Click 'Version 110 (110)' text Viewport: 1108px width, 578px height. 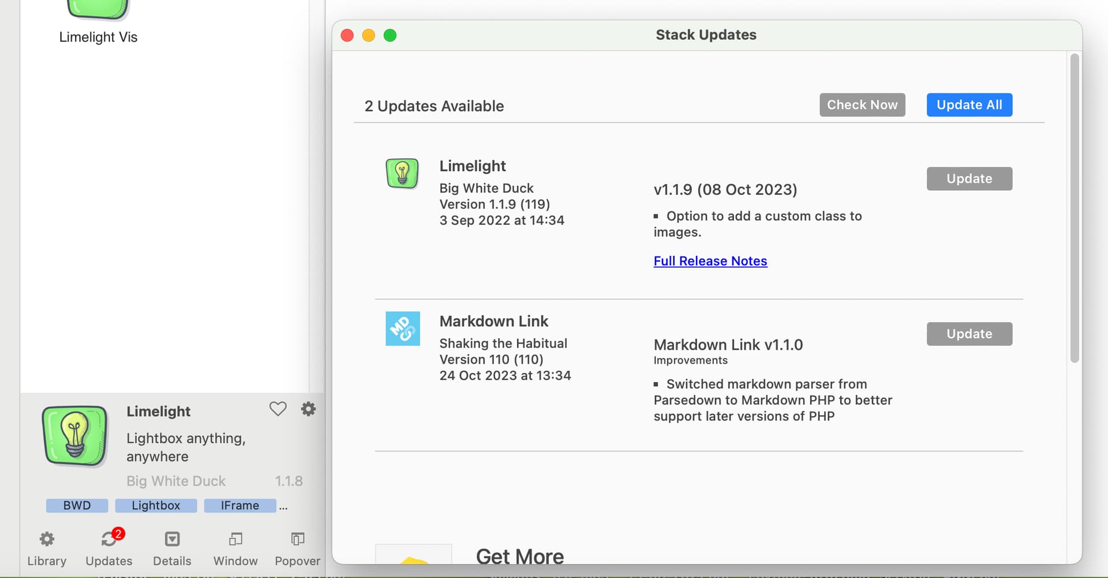[x=491, y=360]
